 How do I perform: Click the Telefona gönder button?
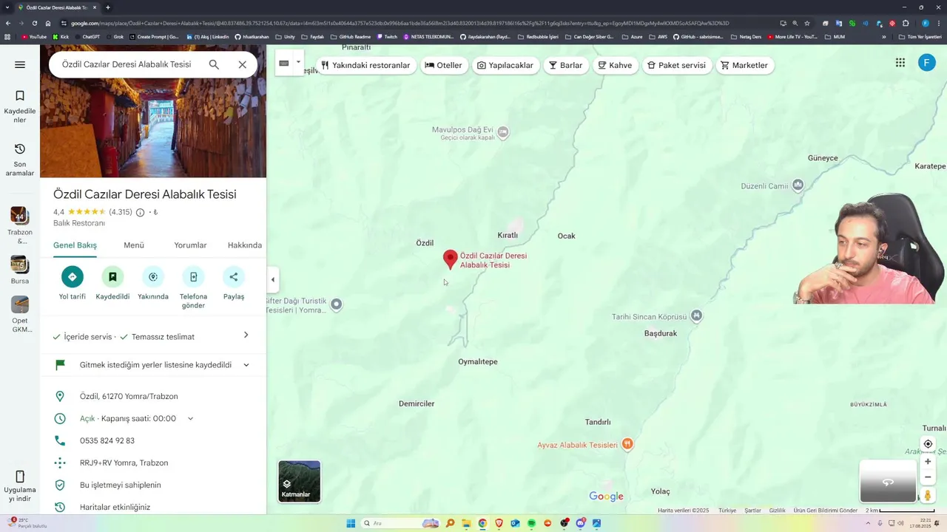[x=193, y=287]
